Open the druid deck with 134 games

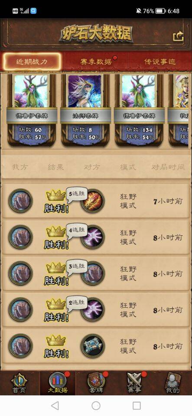point(139,110)
